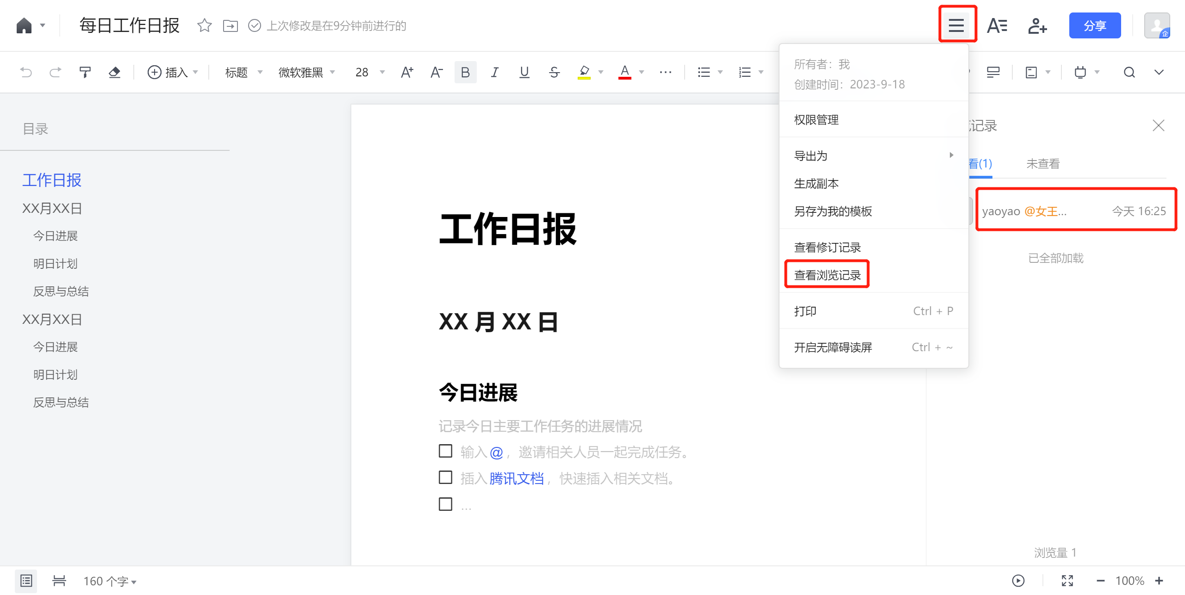Click the move-to-folder icon
Screen dimensions: 1185x595
(x=230, y=25)
